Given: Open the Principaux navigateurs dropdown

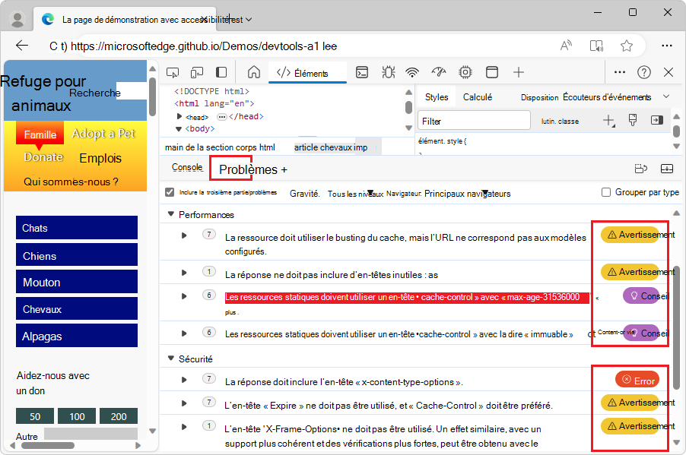Looking at the screenshot, I should (x=467, y=194).
